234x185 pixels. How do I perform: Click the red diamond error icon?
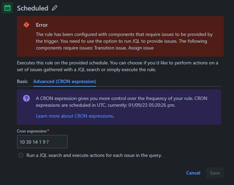coord(26,25)
